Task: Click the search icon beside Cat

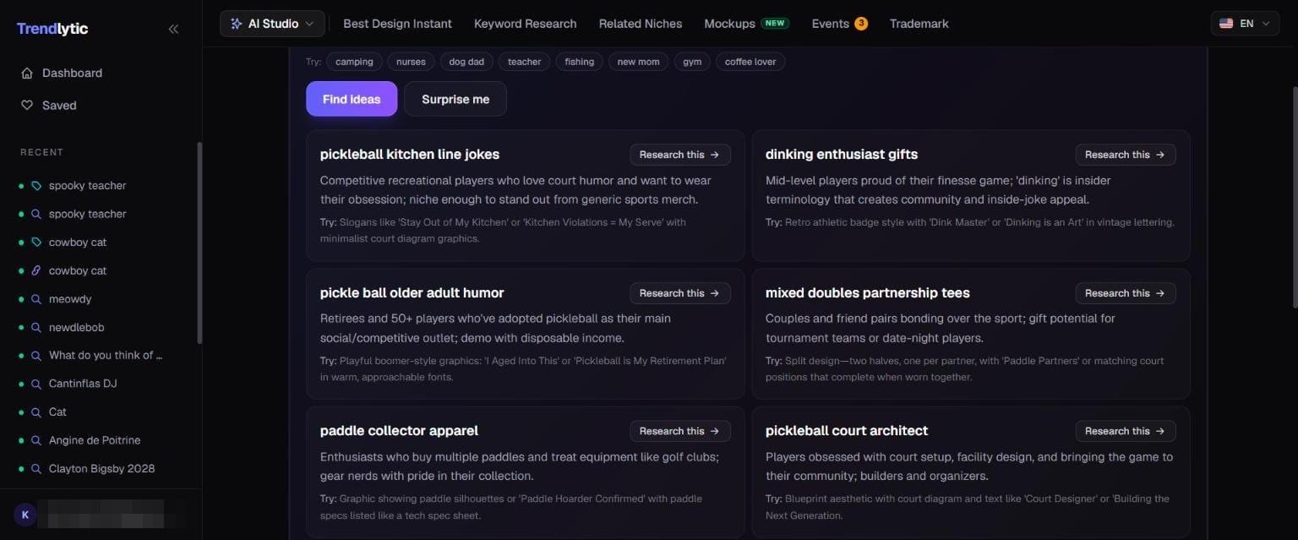Action: pos(36,412)
